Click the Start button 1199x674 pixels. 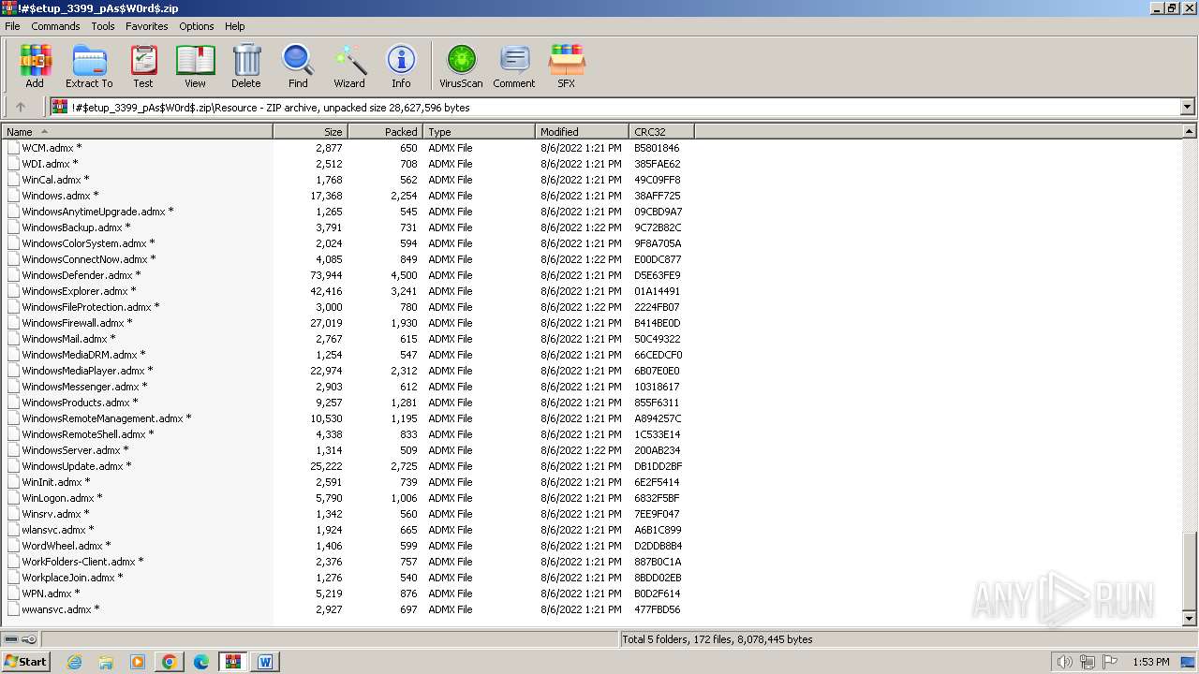[x=25, y=662]
